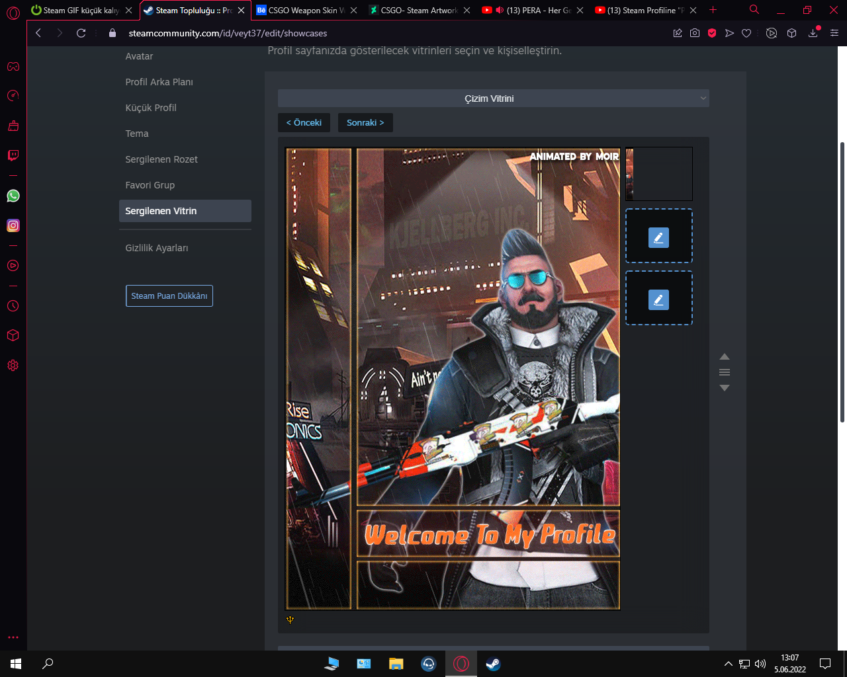This screenshot has width=847, height=677.
Task: Open Easy Setup sliders icon
Action: tap(834, 33)
